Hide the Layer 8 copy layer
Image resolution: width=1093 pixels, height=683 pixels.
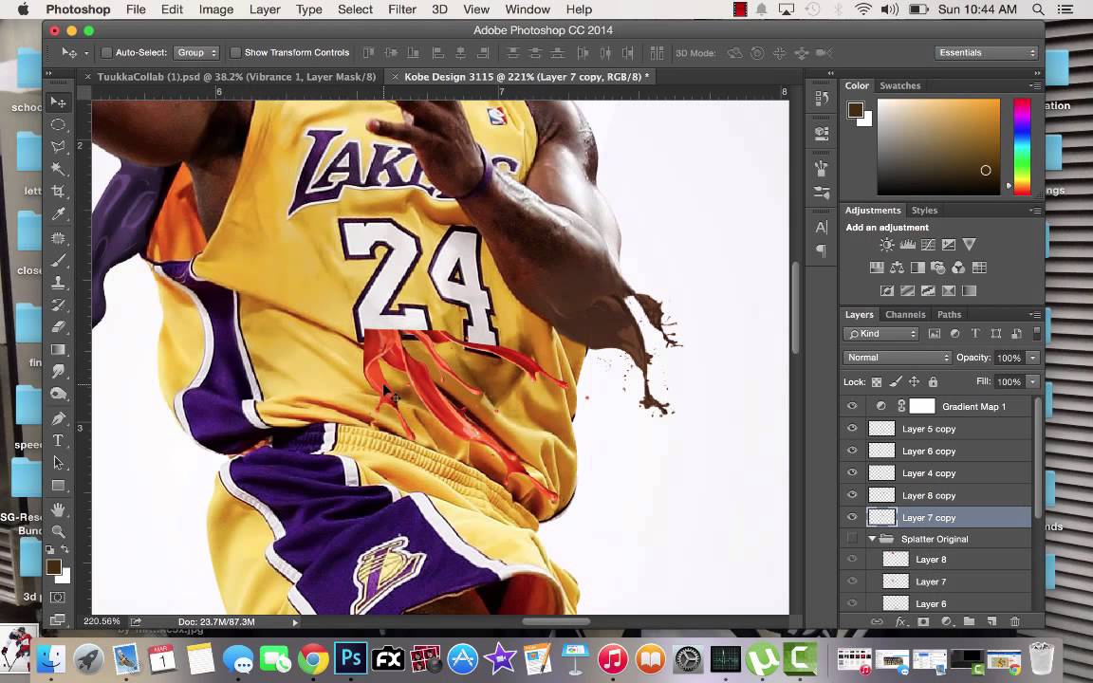coord(852,495)
